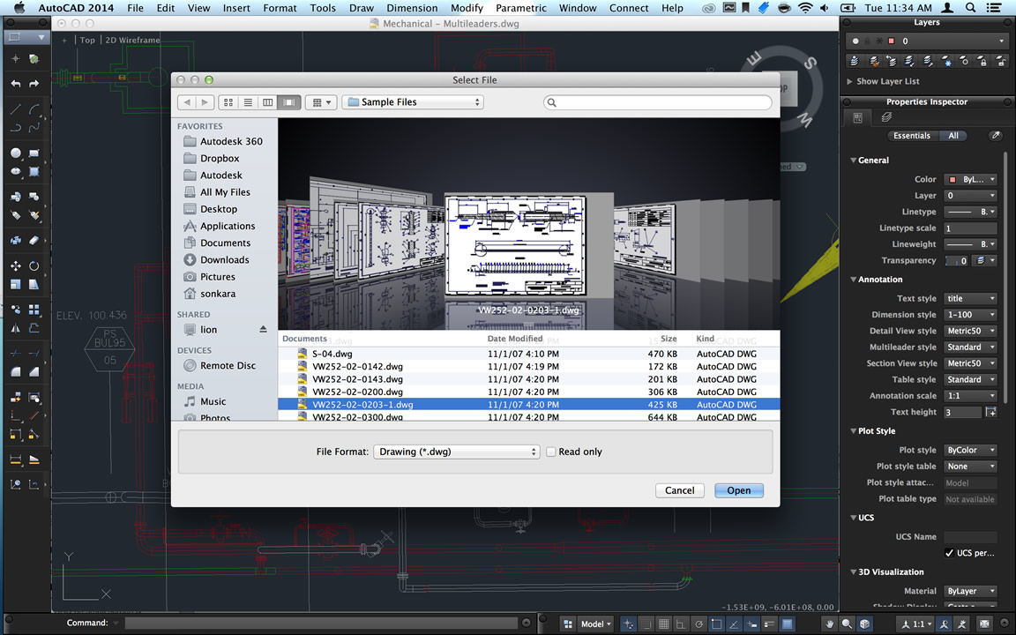Switch to the All properties tab
This screenshot has height=635, width=1016.
953,136
